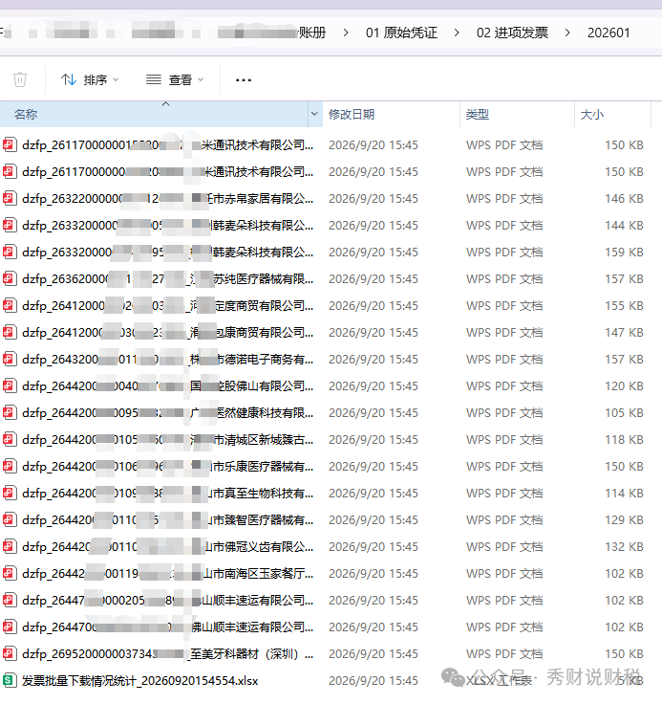662x704 pixels.
Task: Click PDF icon of 佛冠义齿有限公 file
Action: coord(10,546)
